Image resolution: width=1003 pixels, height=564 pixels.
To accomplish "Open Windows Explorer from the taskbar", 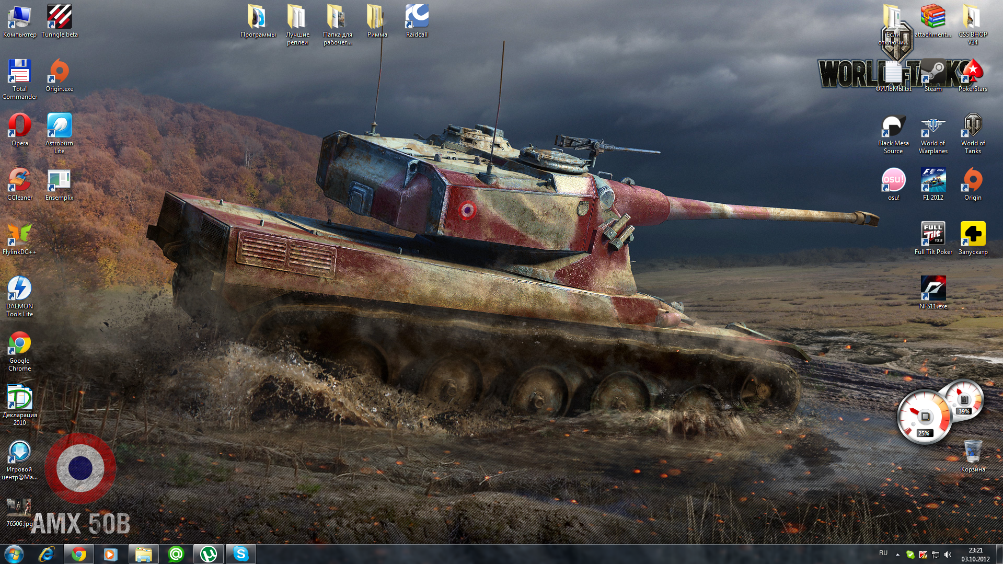I will pos(143,554).
